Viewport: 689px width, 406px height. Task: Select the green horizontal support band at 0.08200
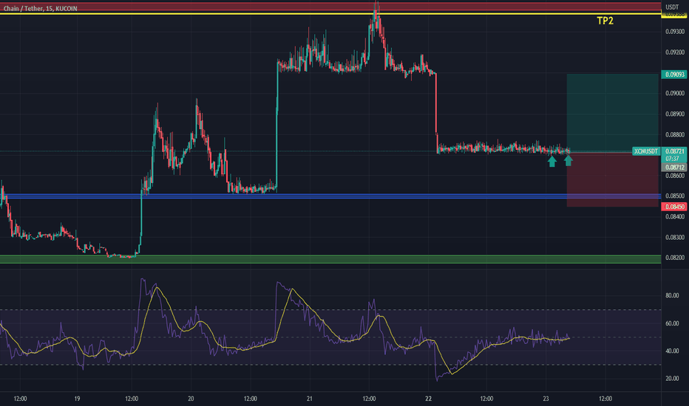coord(330,259)
